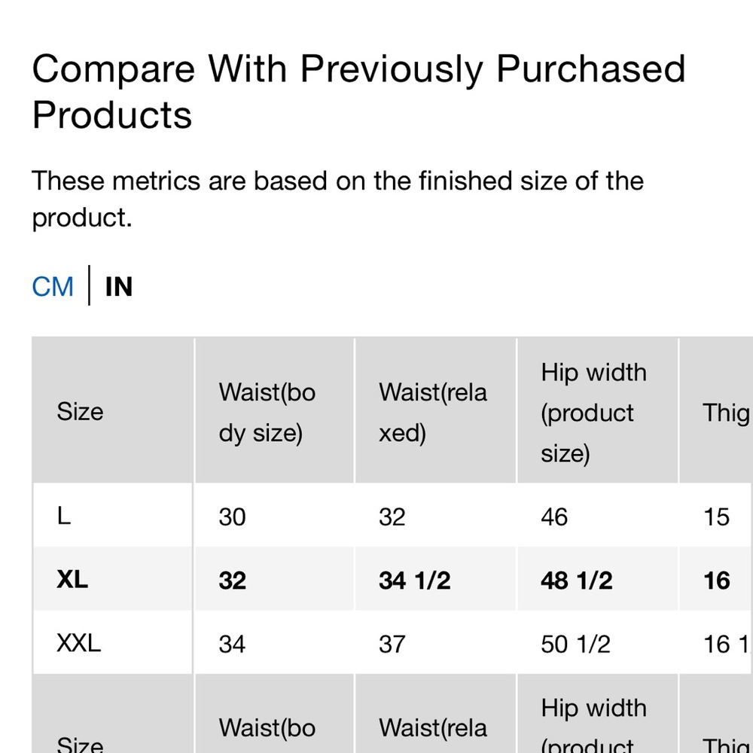Click the first table's Hip width header
This screenshot has height=753, width=753.
point(593,412)
